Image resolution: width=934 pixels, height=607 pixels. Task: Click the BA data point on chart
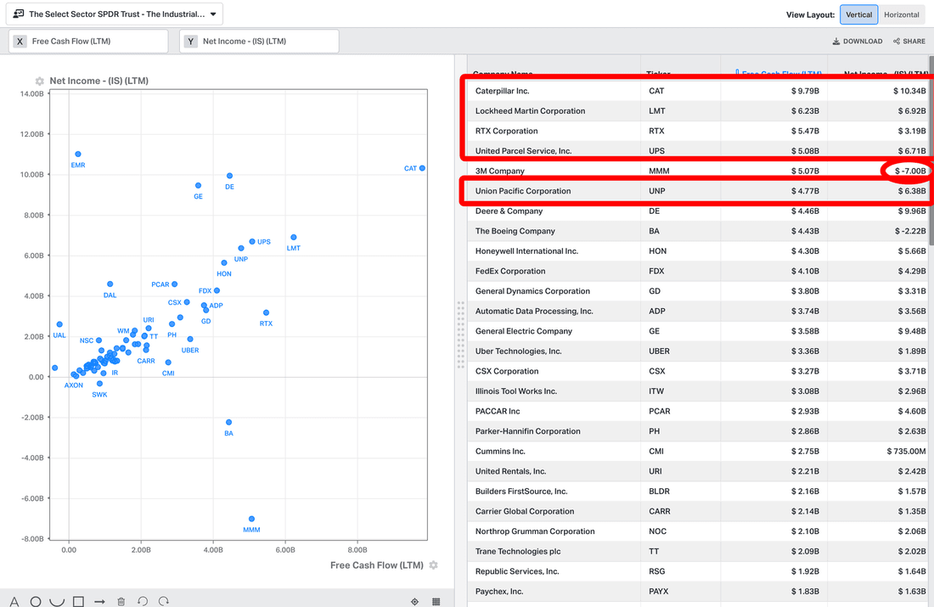tap(228, 422)
